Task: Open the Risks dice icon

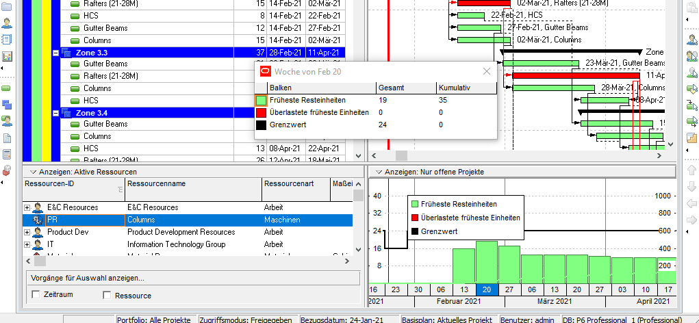Action: pyautogui.click(x=7, y=170)
